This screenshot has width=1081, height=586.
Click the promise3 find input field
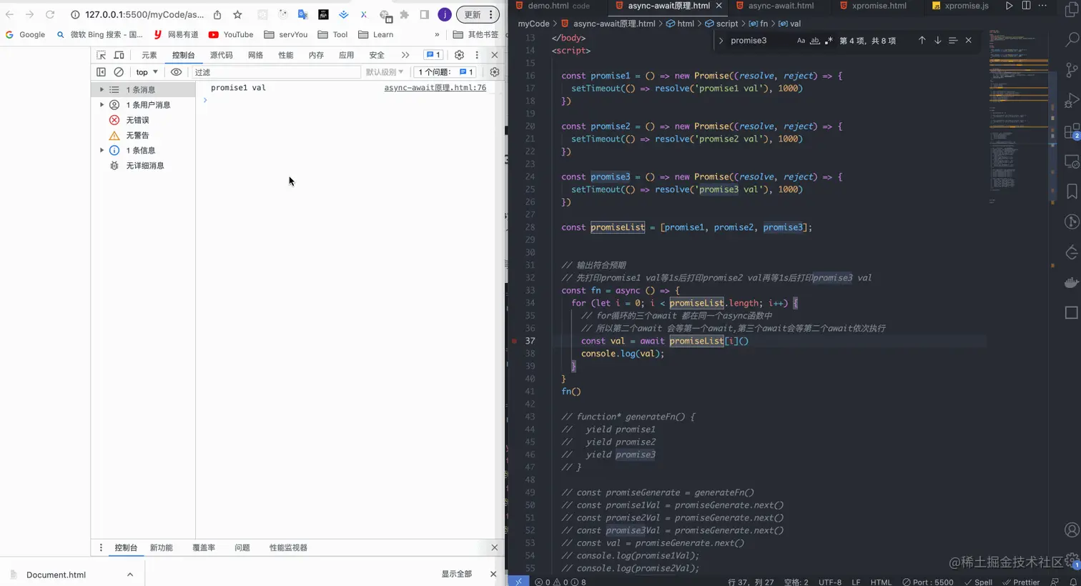(x=761, y=41)
